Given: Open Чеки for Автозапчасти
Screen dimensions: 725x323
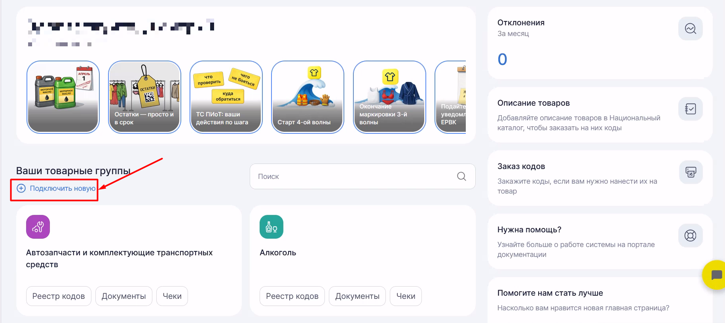Looking at the screenshot, I should 172,296.
